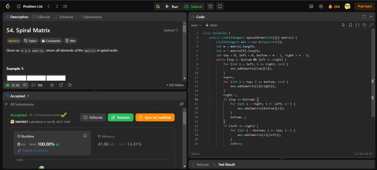The width and height of the screenshot is (377, 170).
Task: Switch to the Description tab
Action: [x=17, y=17]
